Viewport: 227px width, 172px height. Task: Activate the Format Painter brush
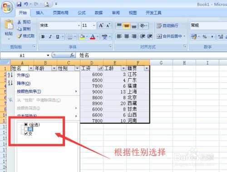click(19, 36)
